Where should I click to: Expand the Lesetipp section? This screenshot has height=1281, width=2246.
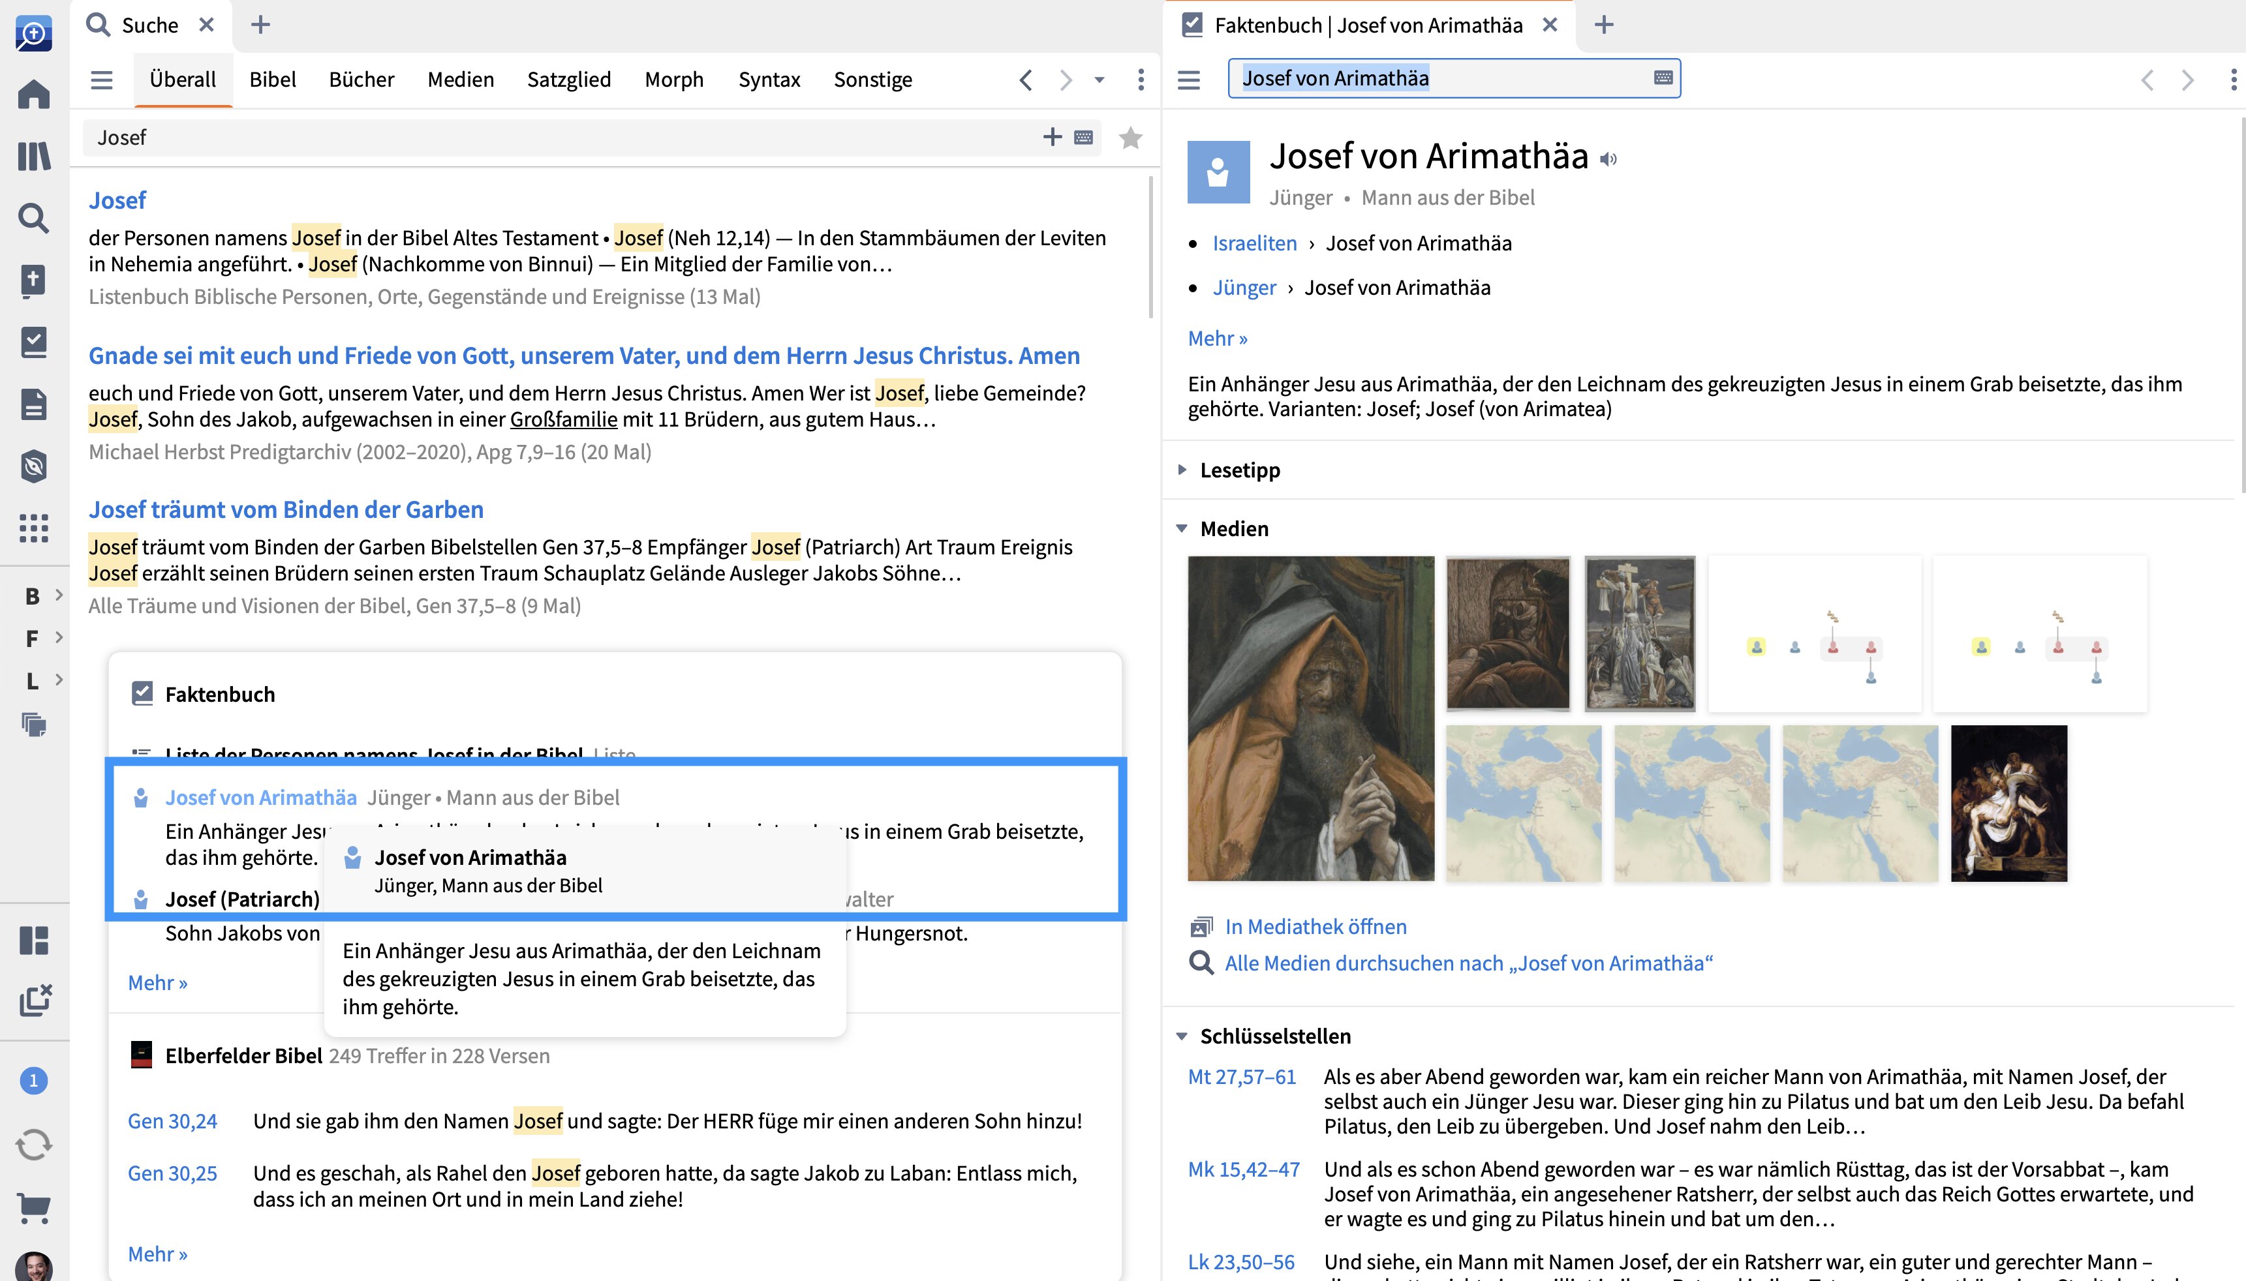point(1182,470)
